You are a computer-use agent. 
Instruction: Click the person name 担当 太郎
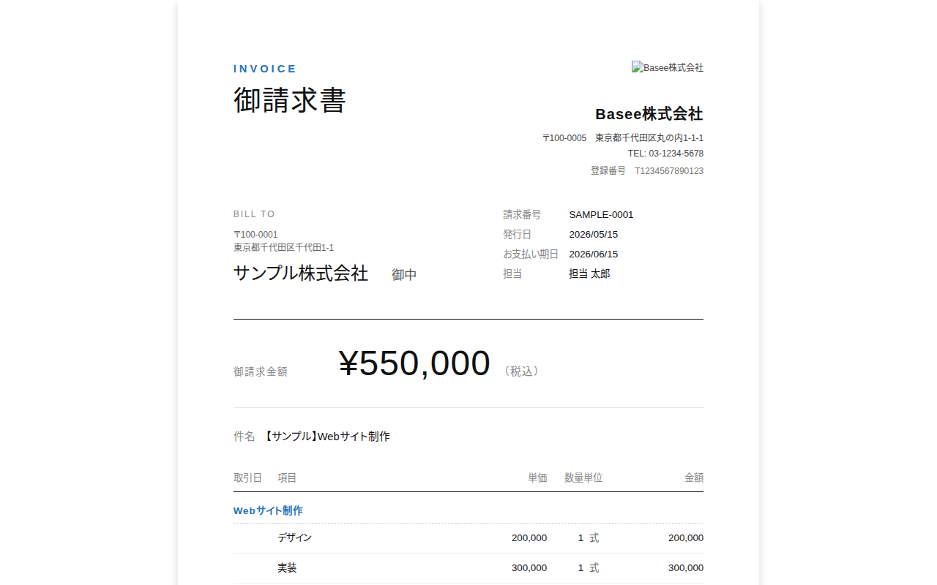tap(589, 274)
